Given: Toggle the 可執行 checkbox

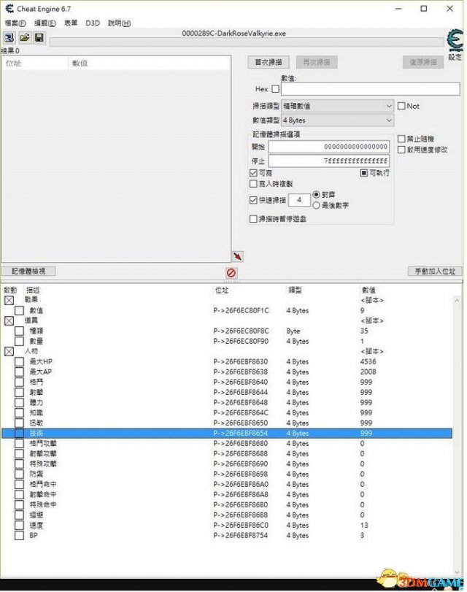Looking at the screenshot, I should (x=363, y=173).
